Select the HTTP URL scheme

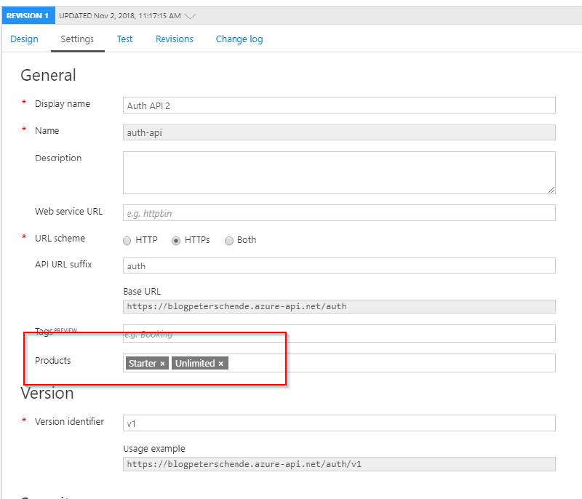click(127, 240)
